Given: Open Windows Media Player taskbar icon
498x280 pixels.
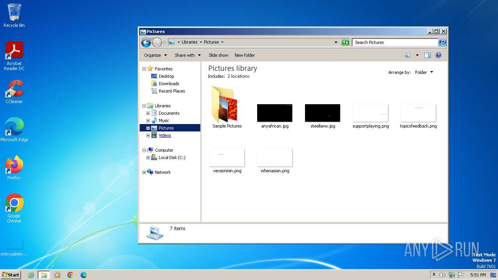Looking at the screenshot, I should 57,275.
